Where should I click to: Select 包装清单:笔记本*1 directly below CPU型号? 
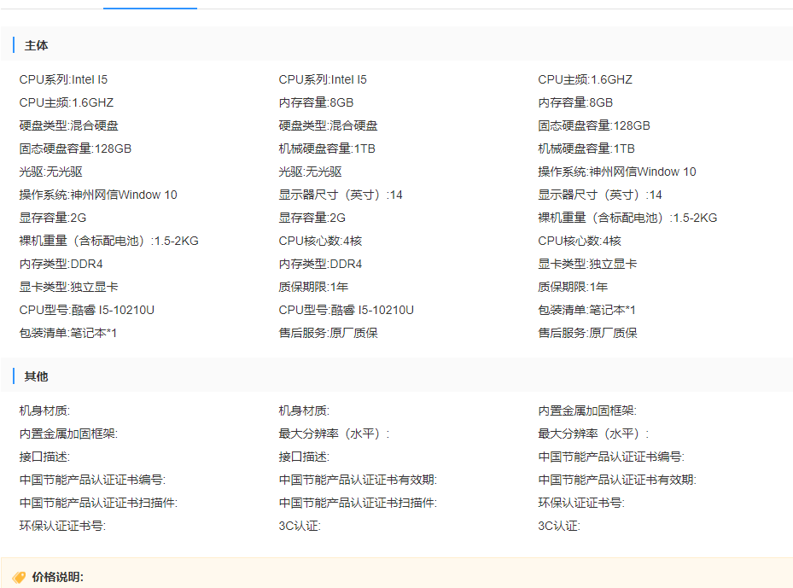coord(68,333)
